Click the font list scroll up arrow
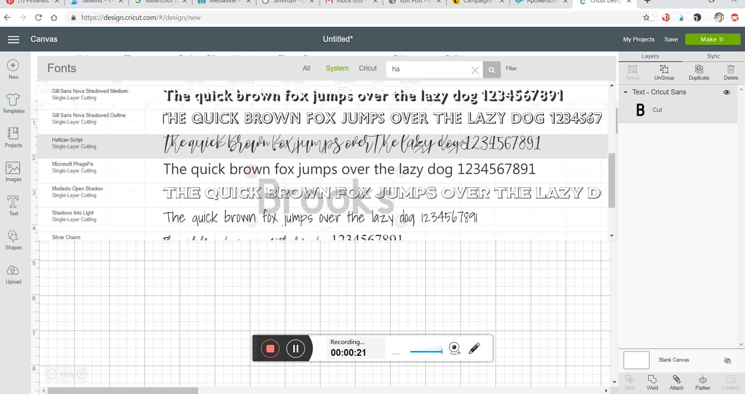The height and width of the screenshot is (394, 745). tap(612, 85)
